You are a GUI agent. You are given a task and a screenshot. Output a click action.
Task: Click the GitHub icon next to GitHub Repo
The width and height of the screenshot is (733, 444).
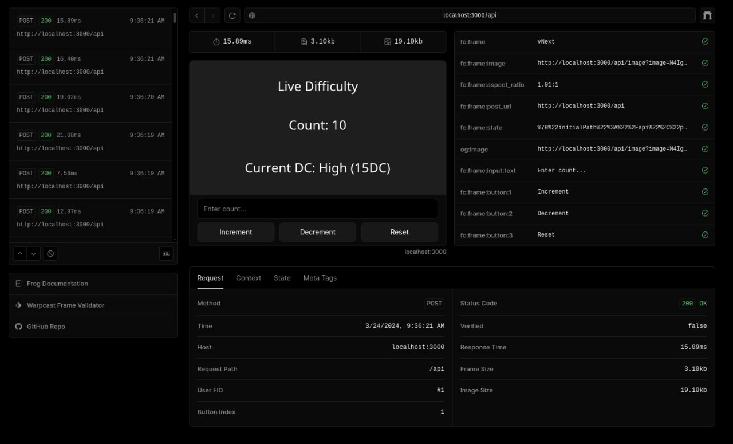[x=19, y=327]
